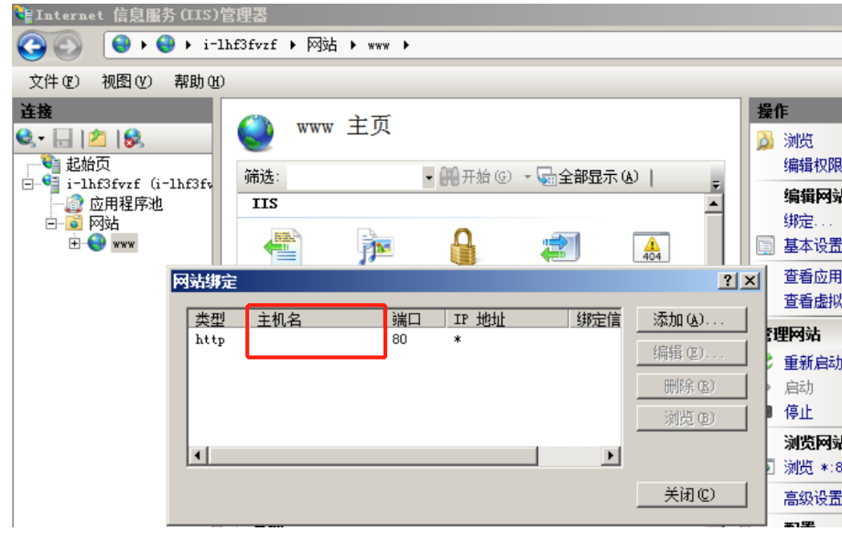Open the 筛选 filter dropdown arrow
The height and width of the screenshot is (542, 842).
(x=428, y=178)
